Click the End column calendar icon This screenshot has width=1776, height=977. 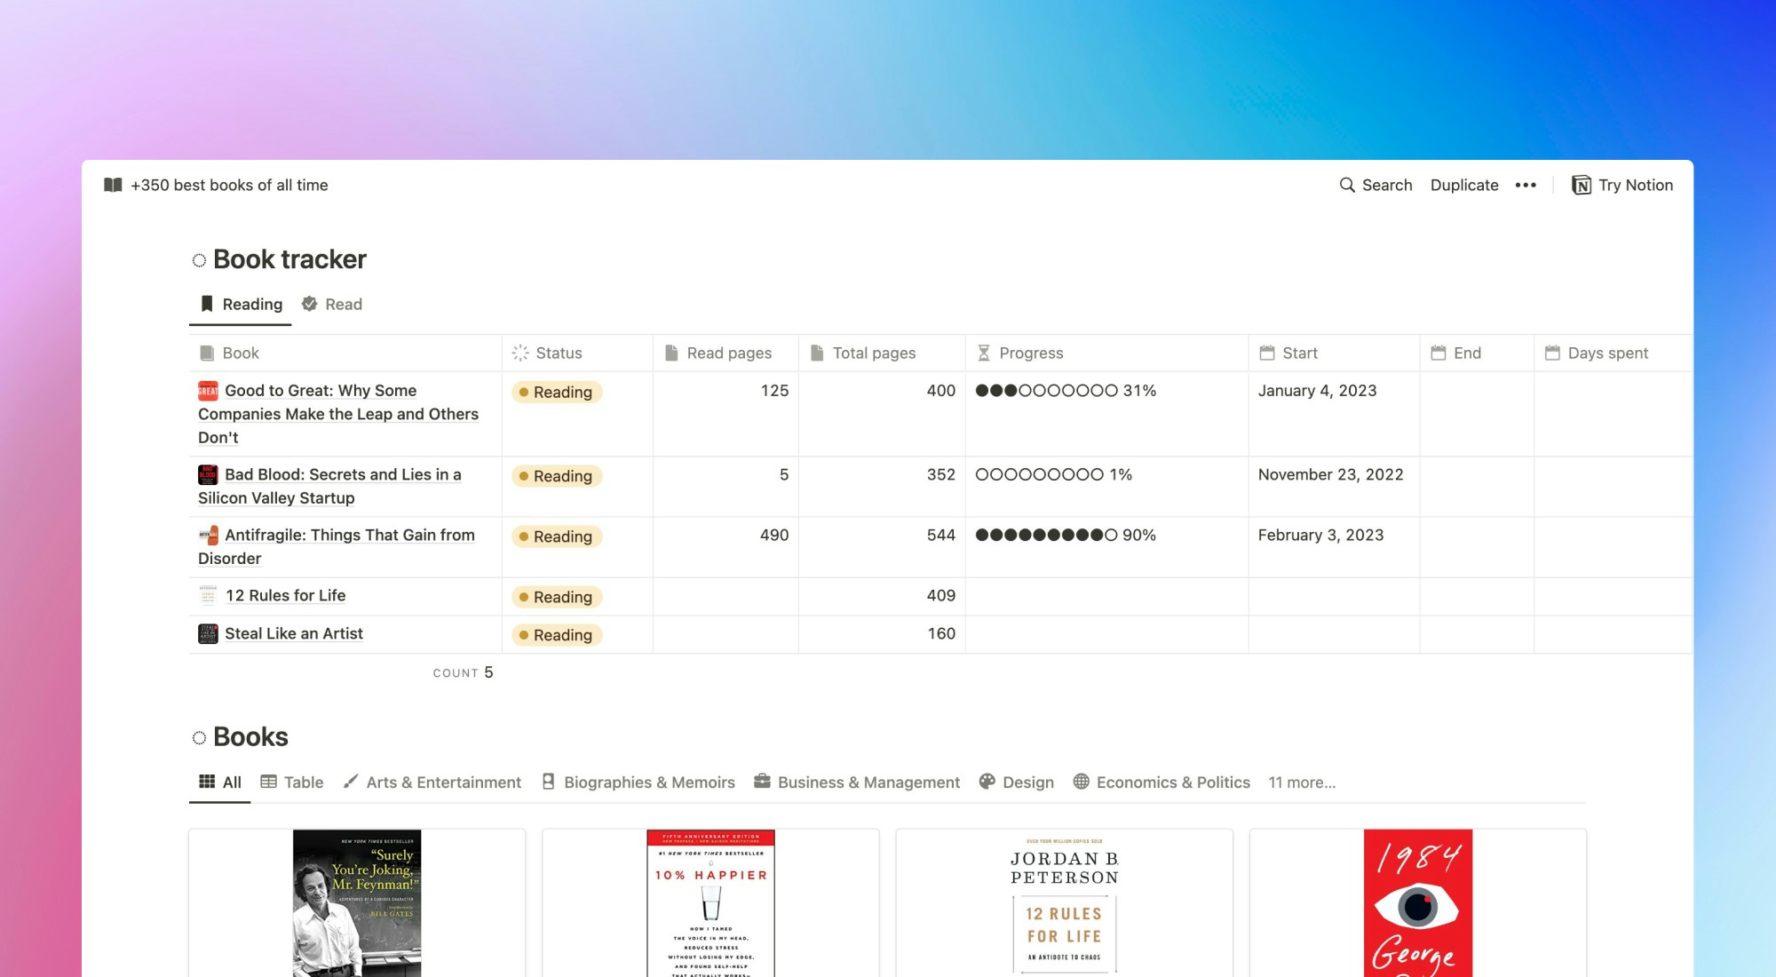1439,353
